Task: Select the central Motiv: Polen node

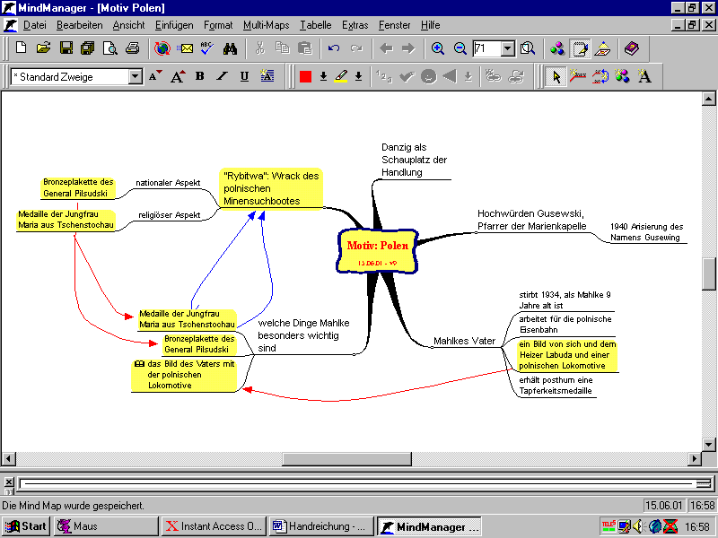Action: click(377, 247)
